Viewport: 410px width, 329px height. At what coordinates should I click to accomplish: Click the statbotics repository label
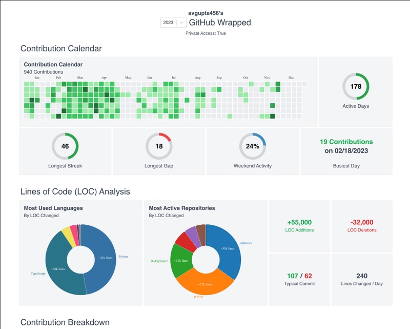coord(246,243)
